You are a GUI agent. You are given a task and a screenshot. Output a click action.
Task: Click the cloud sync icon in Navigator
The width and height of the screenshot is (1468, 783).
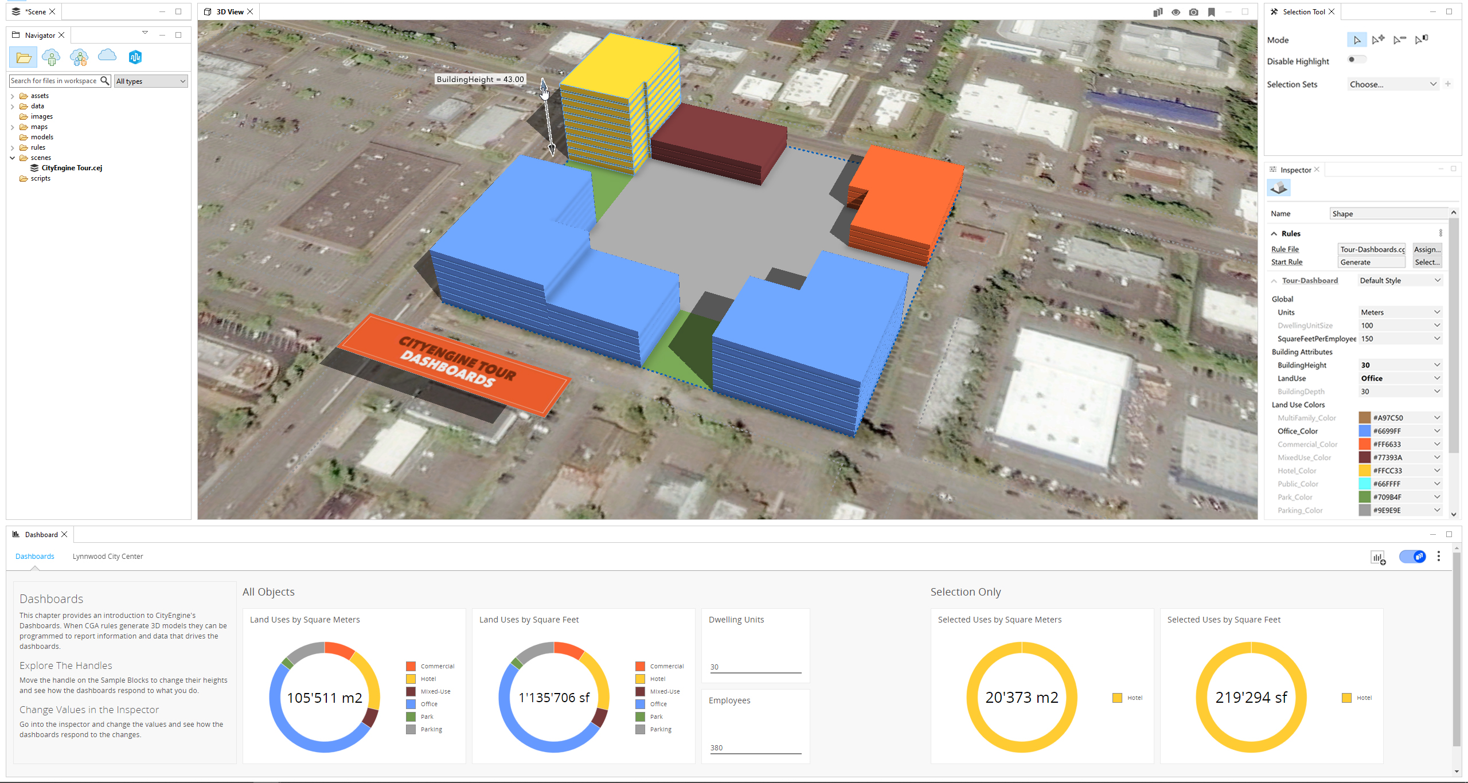(x=107, y=56)
